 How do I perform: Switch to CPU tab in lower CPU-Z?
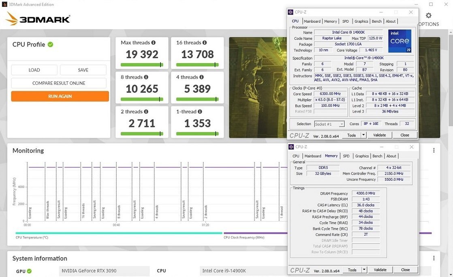point(296,156)
